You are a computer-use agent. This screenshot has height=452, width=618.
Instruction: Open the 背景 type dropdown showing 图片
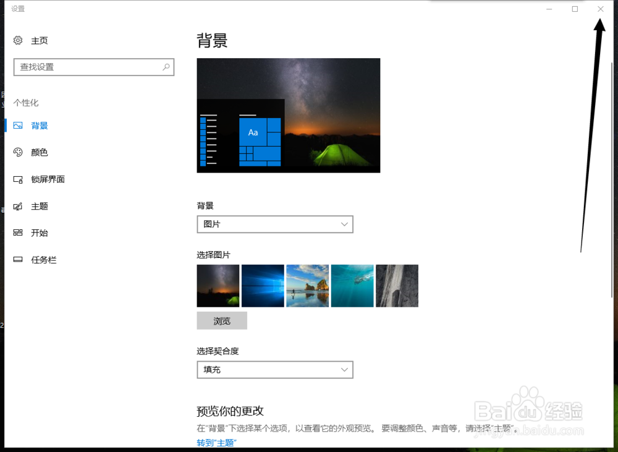(274, 224)
